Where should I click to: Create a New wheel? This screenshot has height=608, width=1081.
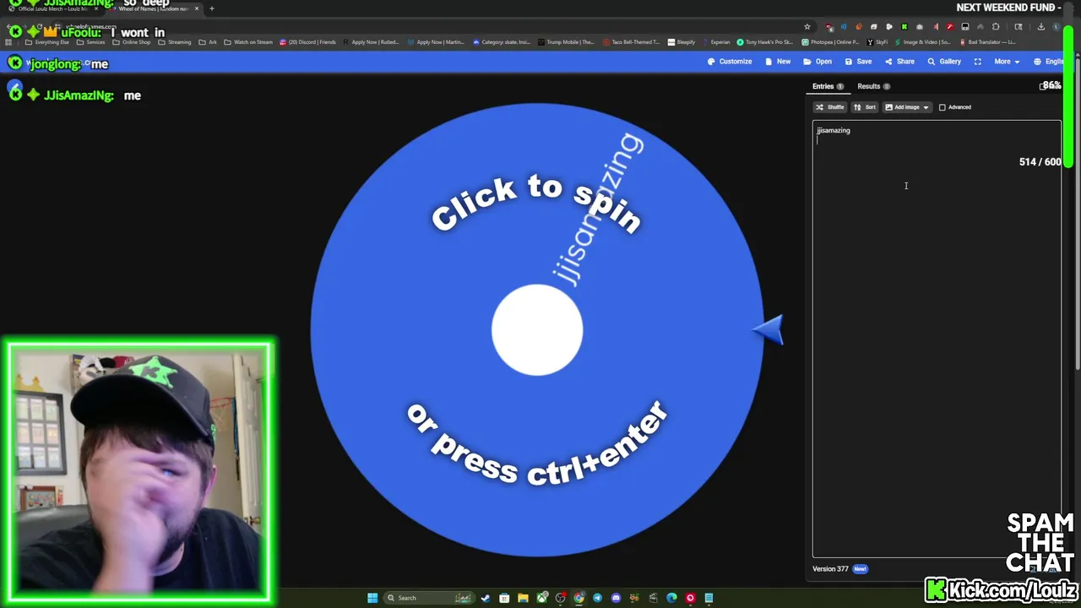[x=778, y=62]
